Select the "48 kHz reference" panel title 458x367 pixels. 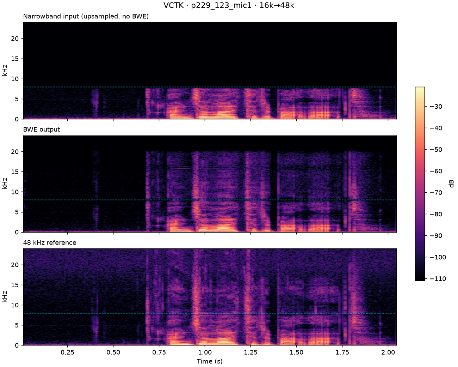coord(50,242)
